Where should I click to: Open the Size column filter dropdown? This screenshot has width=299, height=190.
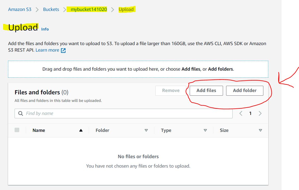(x=260, y=130)
